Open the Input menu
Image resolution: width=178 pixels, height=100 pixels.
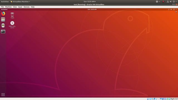(20, 7)
